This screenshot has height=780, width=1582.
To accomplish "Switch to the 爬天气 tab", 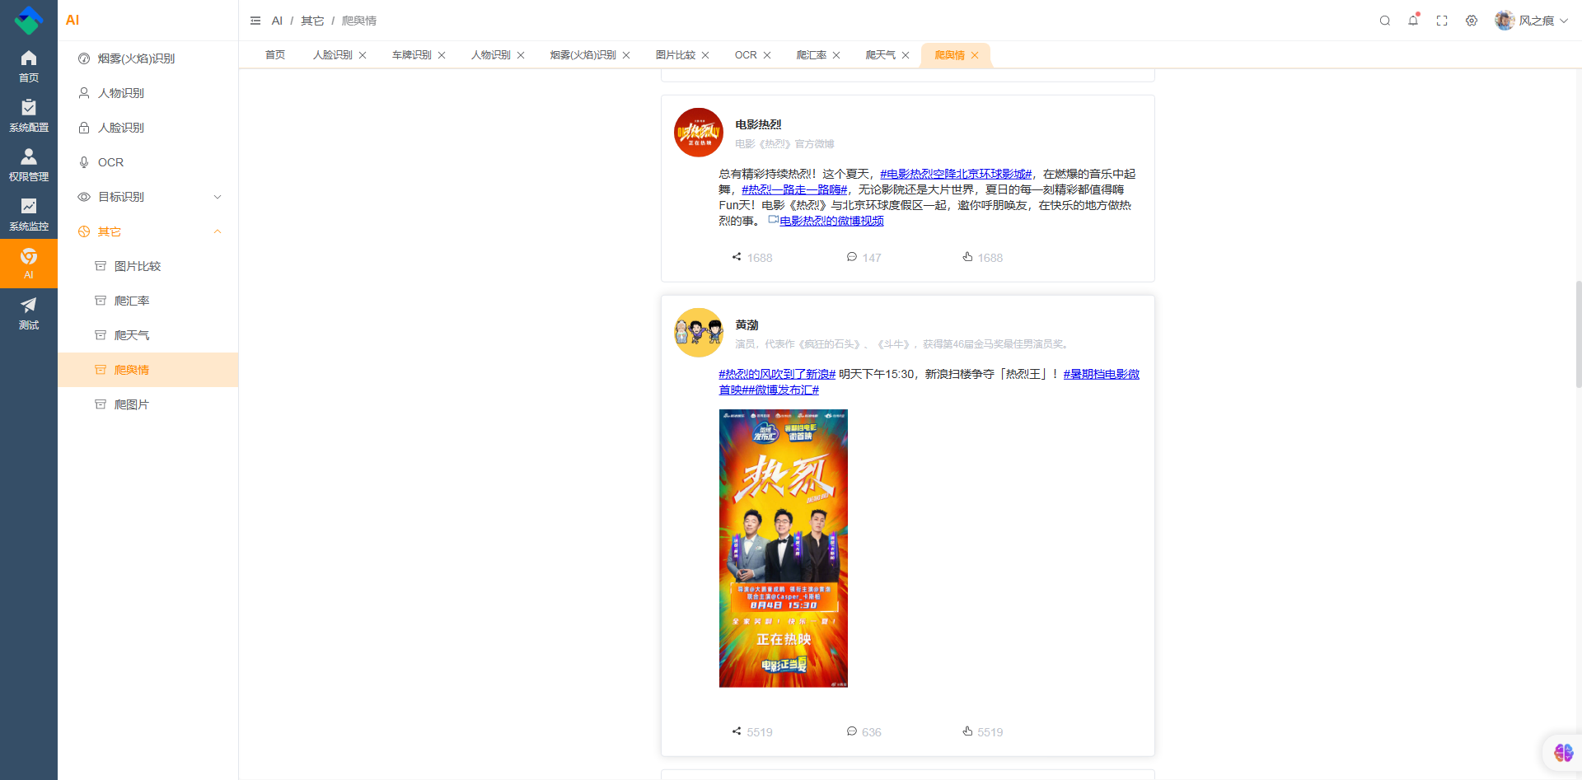I will click(881, 55).
